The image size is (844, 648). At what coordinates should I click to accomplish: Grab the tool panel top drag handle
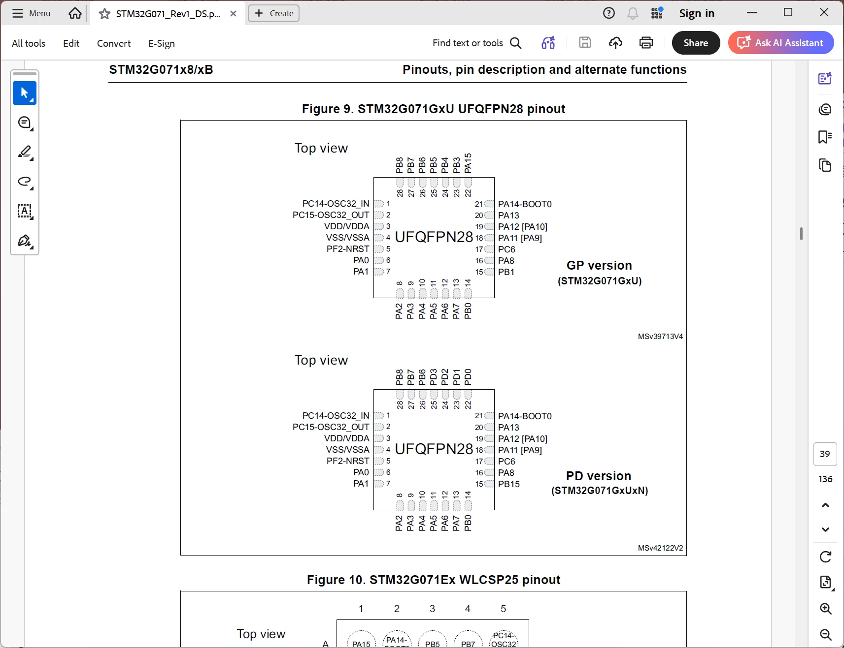coord(25,74)
